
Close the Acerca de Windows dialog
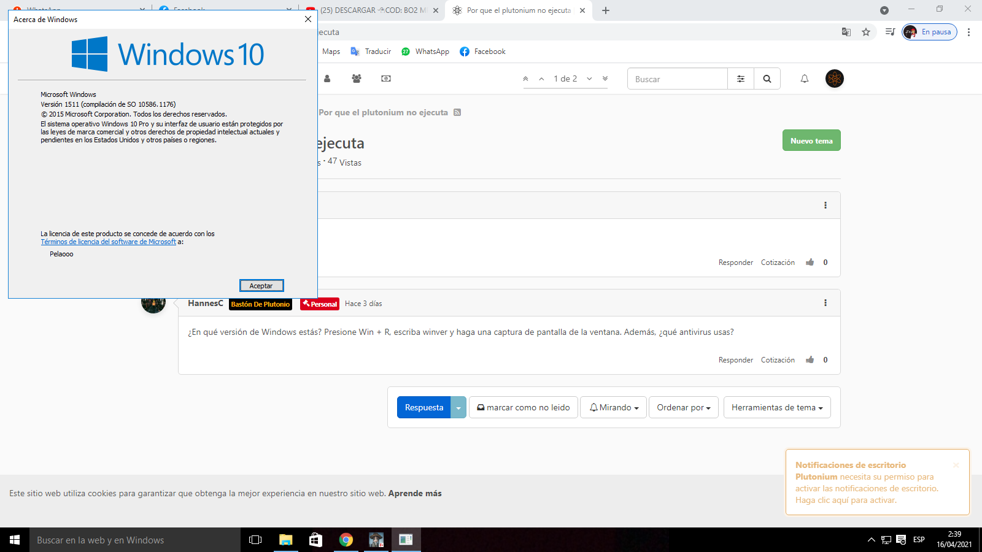pyautogui.click(x=308, y=19)
